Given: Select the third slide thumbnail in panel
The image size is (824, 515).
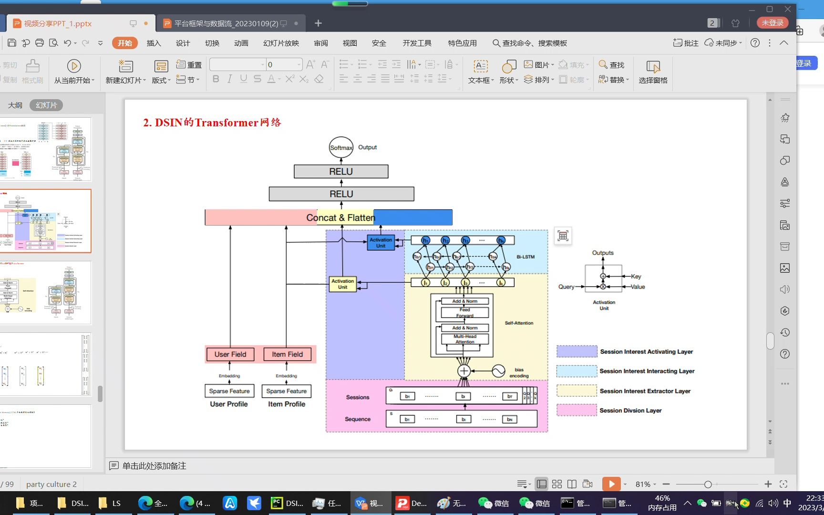Looking at the screenshot, I should (x=46, y=292).
